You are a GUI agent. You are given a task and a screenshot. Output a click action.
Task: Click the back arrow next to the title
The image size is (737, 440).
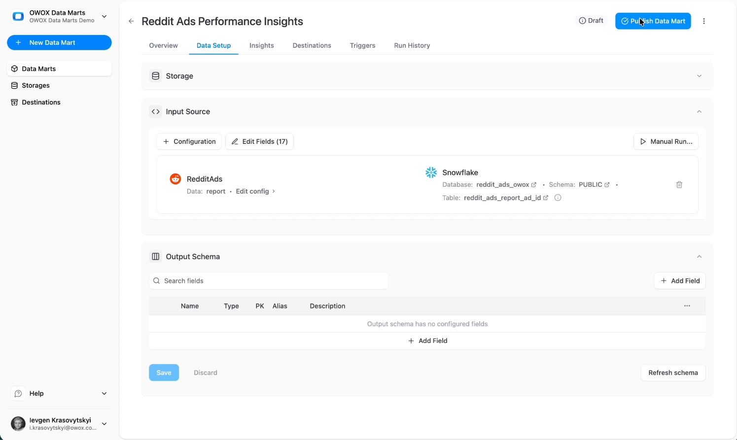(x=131, y=21)
